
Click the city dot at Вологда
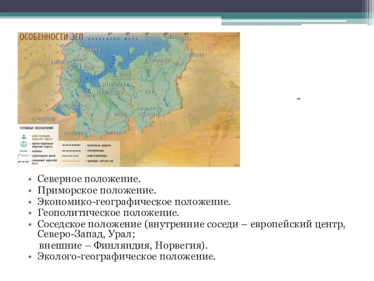pyautogui.click(x=98, y=133)
